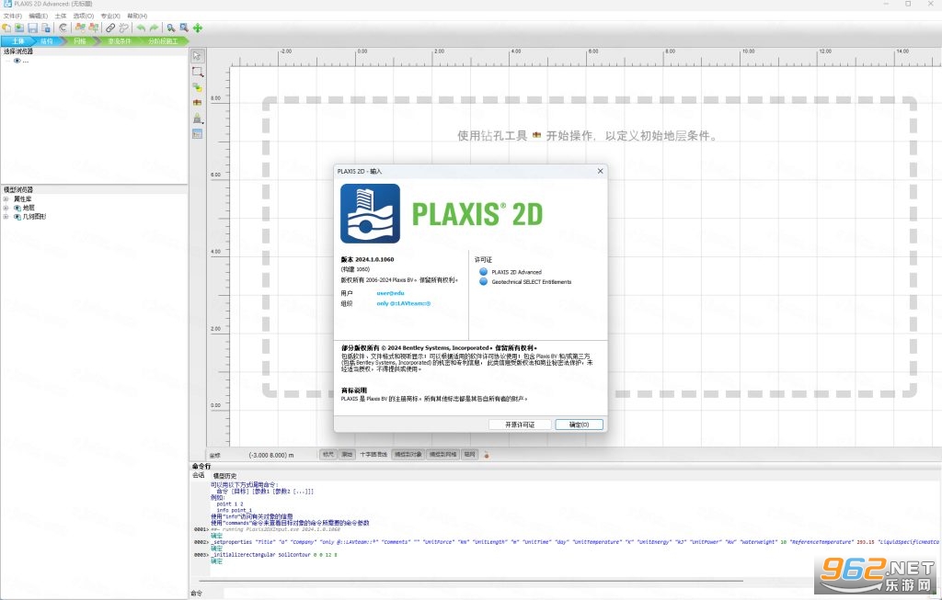Click the Save As icon in toolbar

click(46, 28)
